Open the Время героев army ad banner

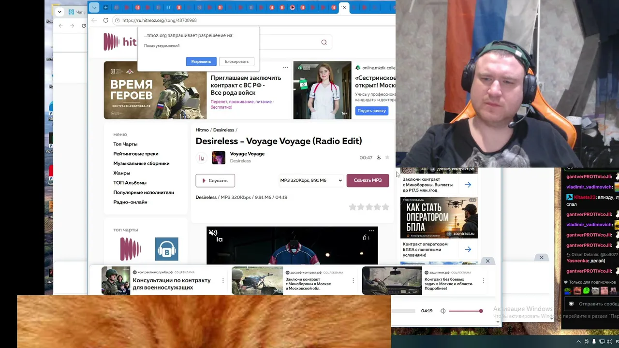coord(155,90)
